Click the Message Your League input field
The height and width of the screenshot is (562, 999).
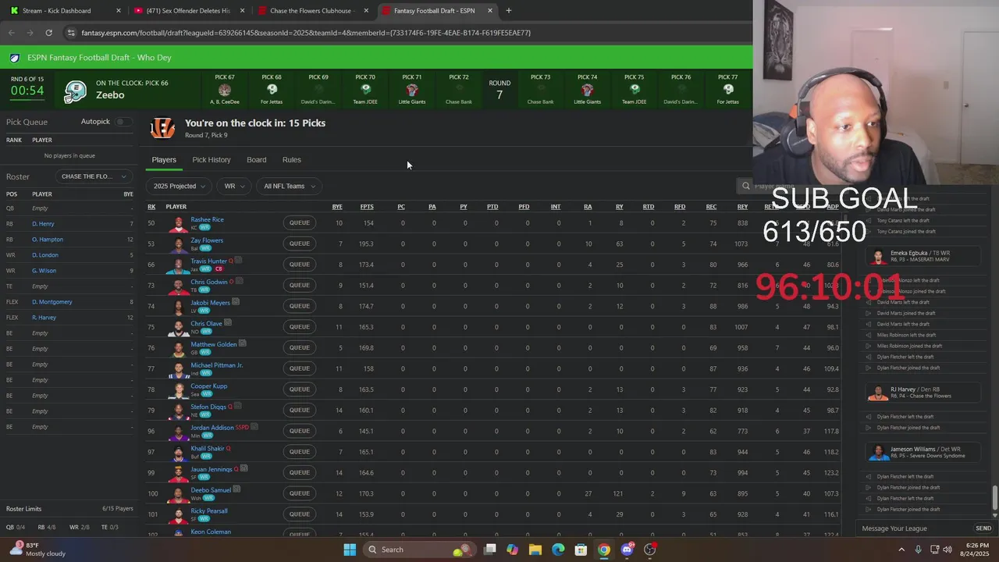(x=915, y=528)
